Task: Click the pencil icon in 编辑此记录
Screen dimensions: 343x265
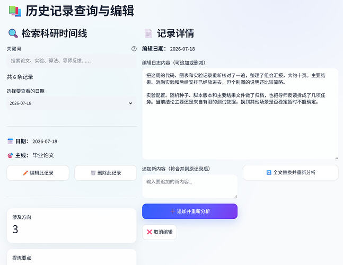Action: point(25,173)
